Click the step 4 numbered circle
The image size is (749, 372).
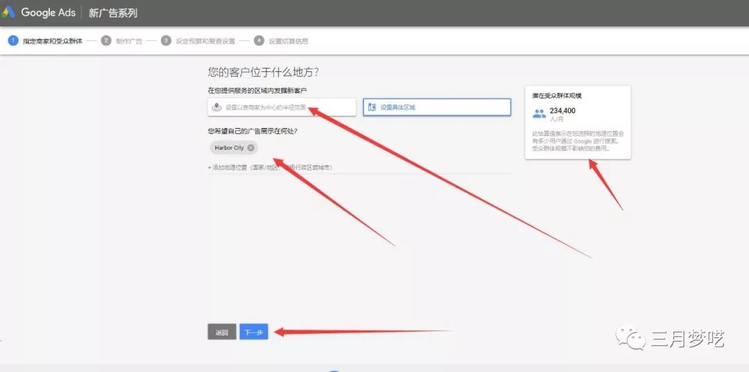[x=259, y=41]
